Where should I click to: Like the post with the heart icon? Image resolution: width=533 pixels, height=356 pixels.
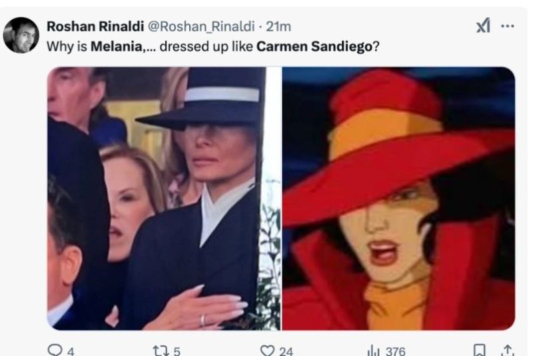(x=267, y=350)
